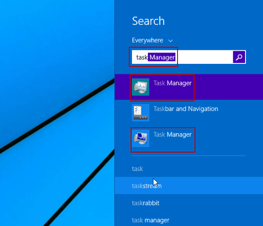Click the magnifier search button

(239, 57)
